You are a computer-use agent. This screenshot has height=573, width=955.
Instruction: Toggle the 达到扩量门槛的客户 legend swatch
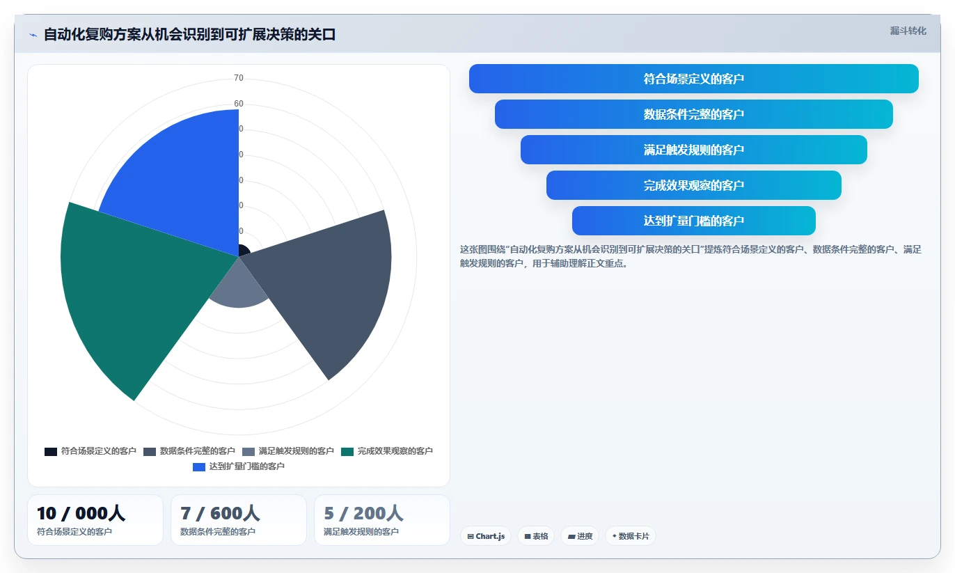click(x=199, y=466)
